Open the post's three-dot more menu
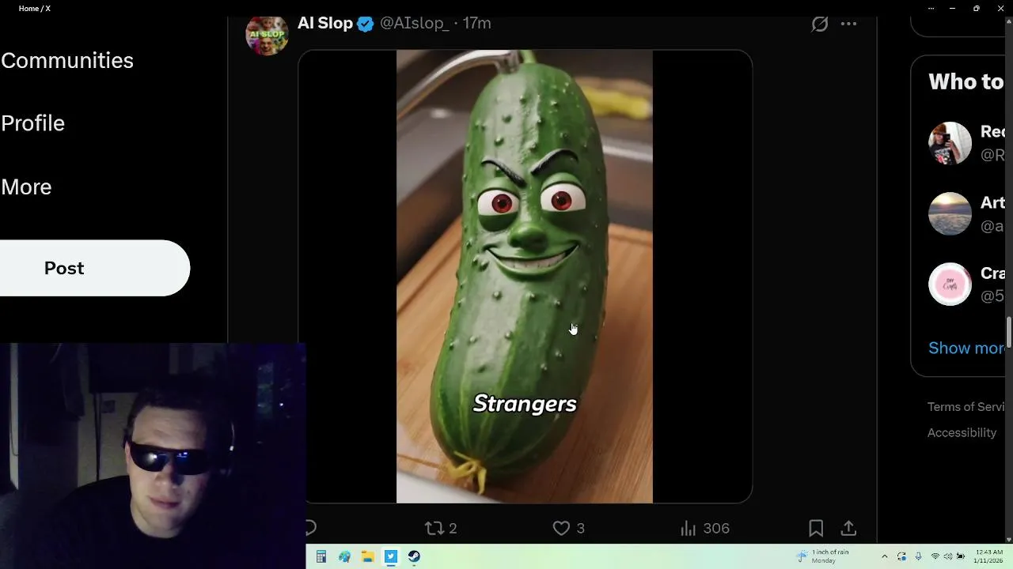The height and width of the screenshot is (569, 1013). tap(848, 24)
